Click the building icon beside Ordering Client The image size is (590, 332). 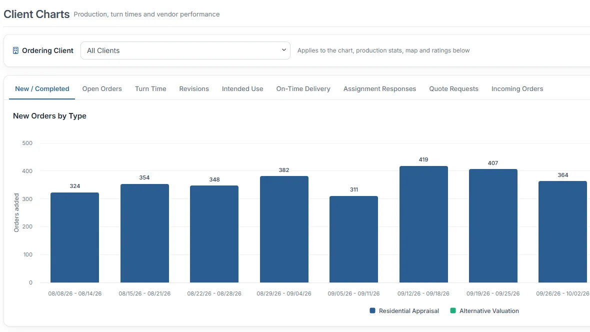pyautogui.click(x=15, y=50)
